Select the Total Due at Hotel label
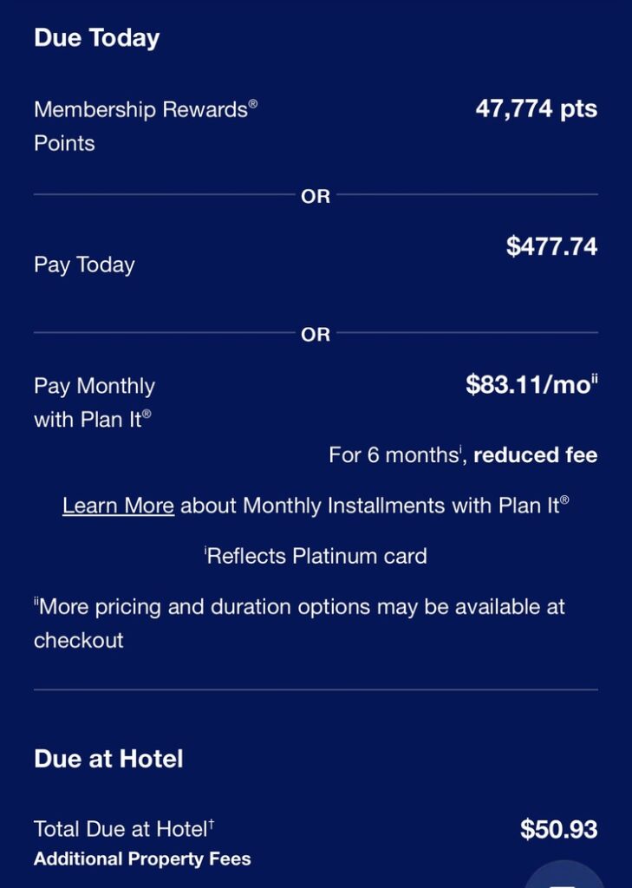This screenshot has width=632, height=888. [x=124, y=828]
